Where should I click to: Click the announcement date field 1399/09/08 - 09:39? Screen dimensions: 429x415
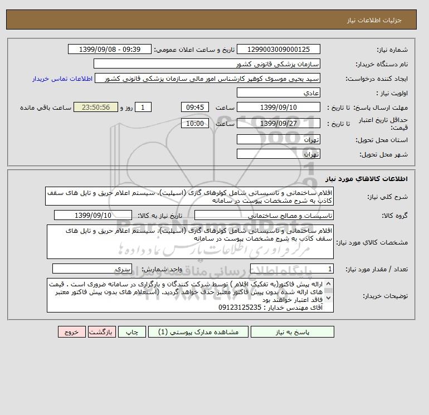109,49
